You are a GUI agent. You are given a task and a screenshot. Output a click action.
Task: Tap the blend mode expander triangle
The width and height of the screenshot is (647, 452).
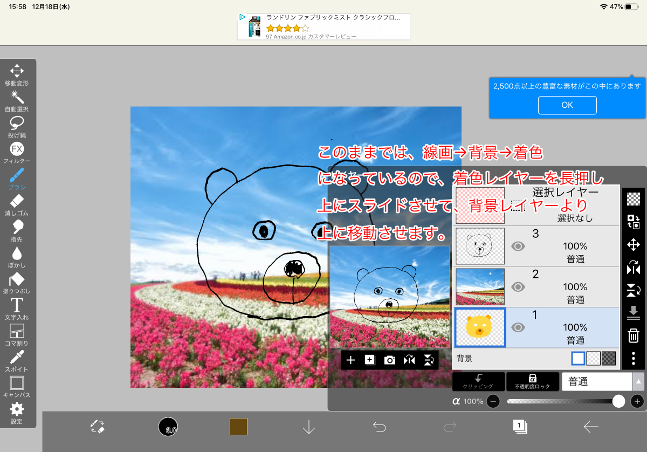(639, 381)
